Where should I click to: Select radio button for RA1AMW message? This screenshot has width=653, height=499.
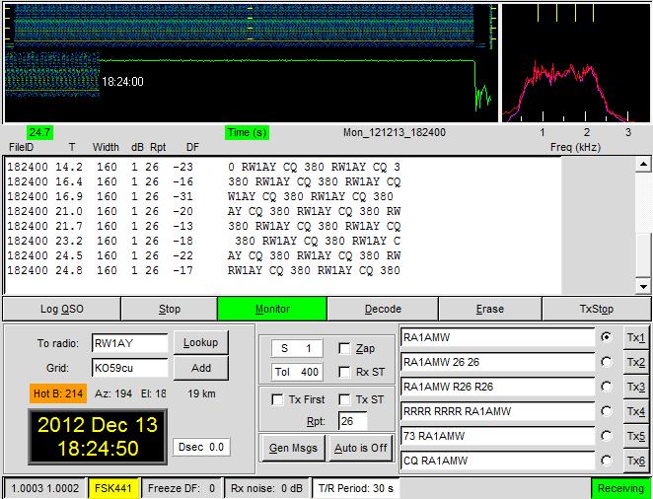click(x=607, y=337)
